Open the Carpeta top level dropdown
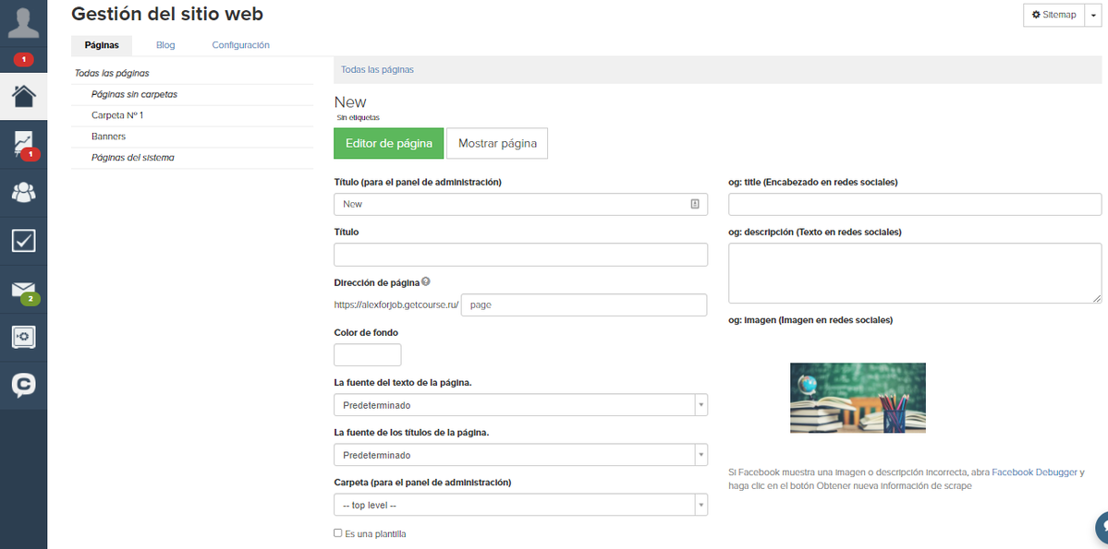The height and width of the screenshot is (549, 1108). click(x=521, y=506)
